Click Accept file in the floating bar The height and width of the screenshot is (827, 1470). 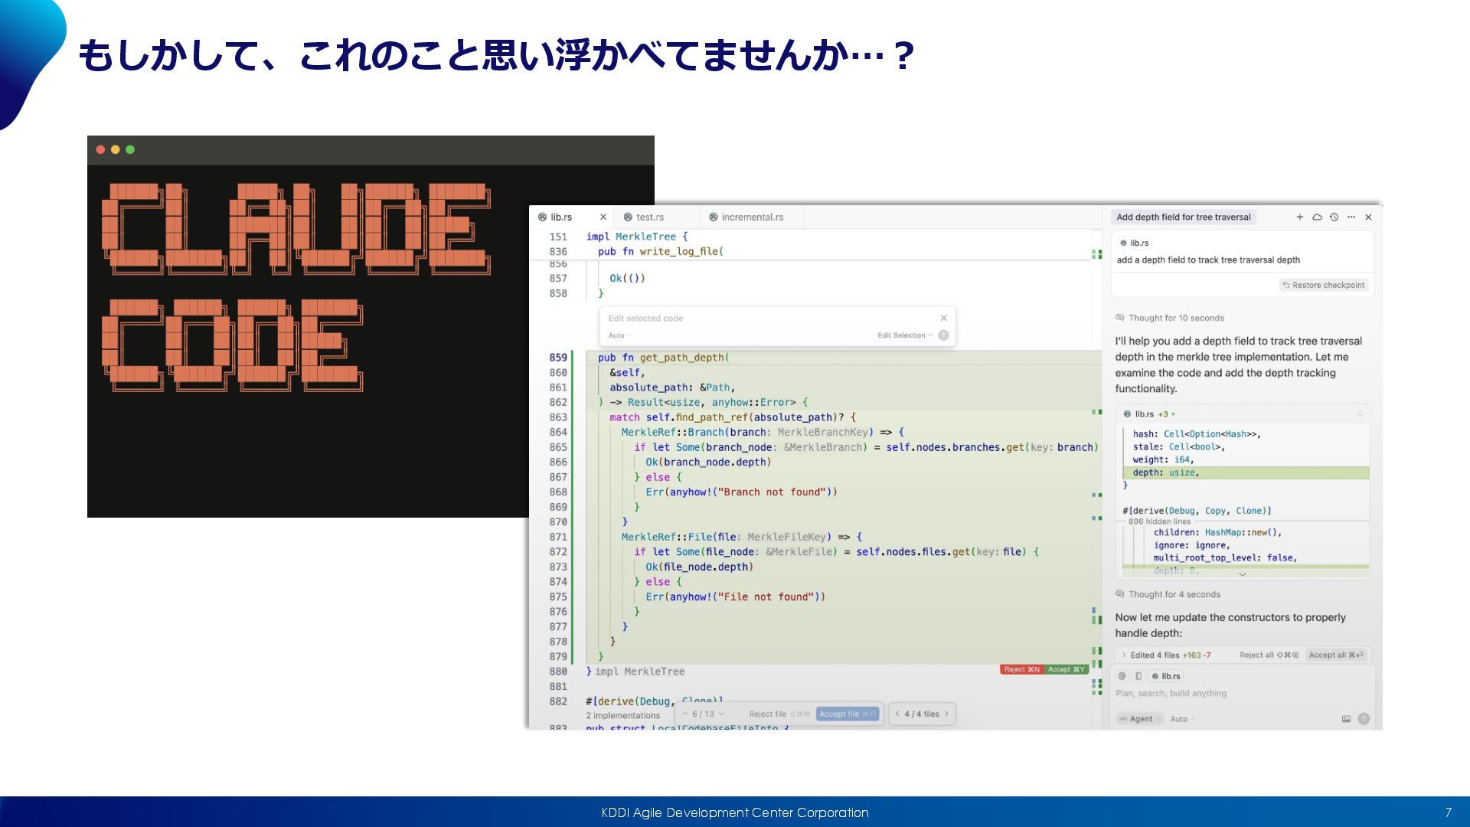tap(847, 714)
